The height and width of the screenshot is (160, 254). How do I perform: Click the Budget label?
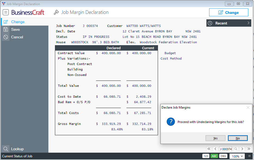pos(170,53)
